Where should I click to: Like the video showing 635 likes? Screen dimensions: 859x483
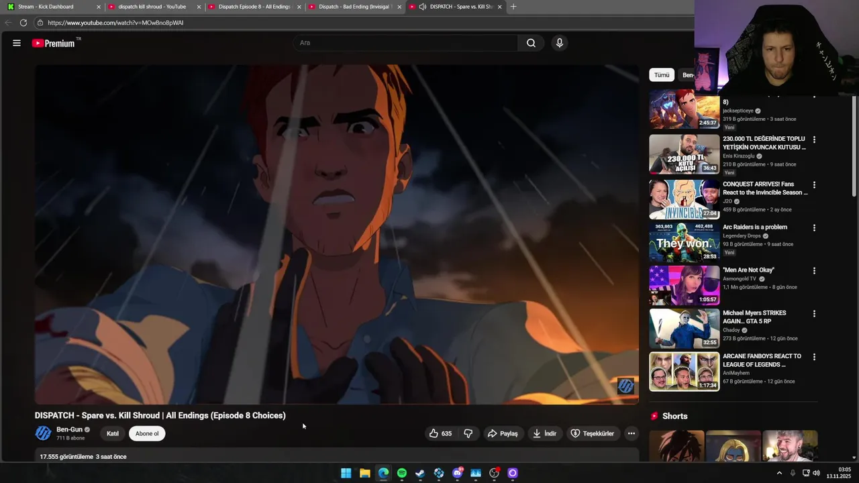point(440,433)
